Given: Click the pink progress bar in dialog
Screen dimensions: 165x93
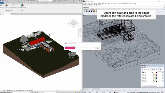Looking at the screenshot, I should pyautogui.click(x=70, y=48).
